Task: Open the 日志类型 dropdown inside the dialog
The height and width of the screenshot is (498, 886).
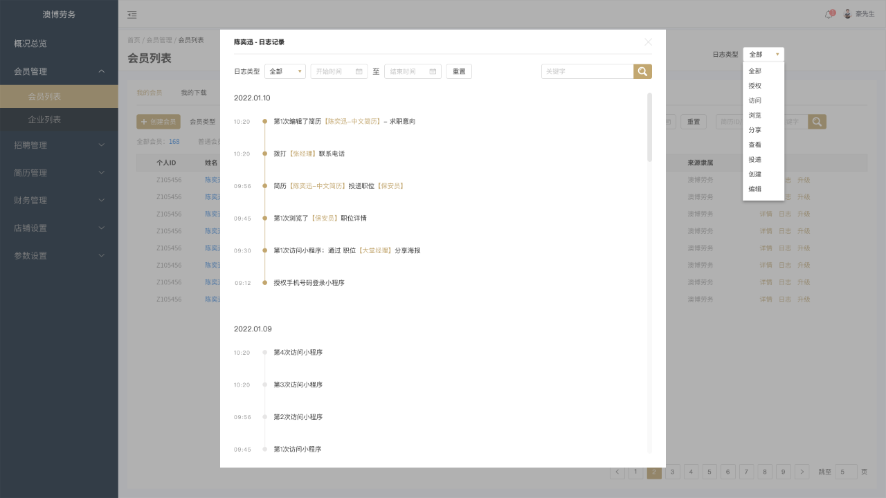Action: [284, 71]
